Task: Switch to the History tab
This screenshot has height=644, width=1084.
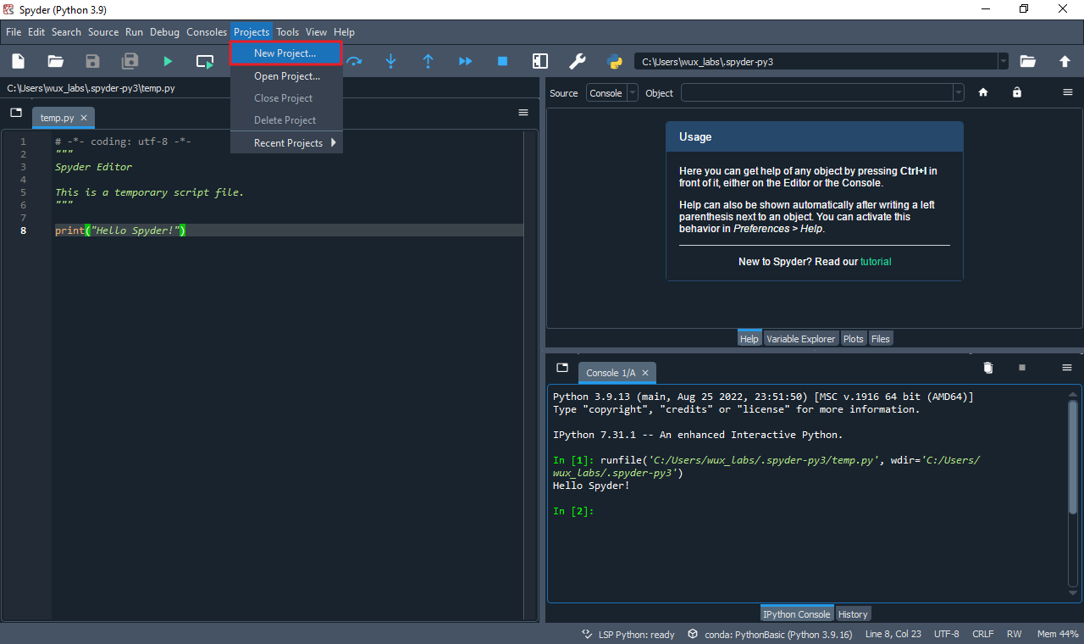Action: point(853,614)
